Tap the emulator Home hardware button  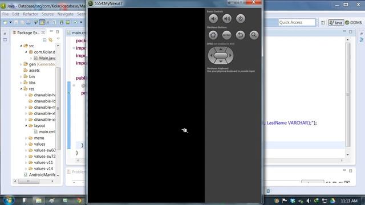point(213,35)
